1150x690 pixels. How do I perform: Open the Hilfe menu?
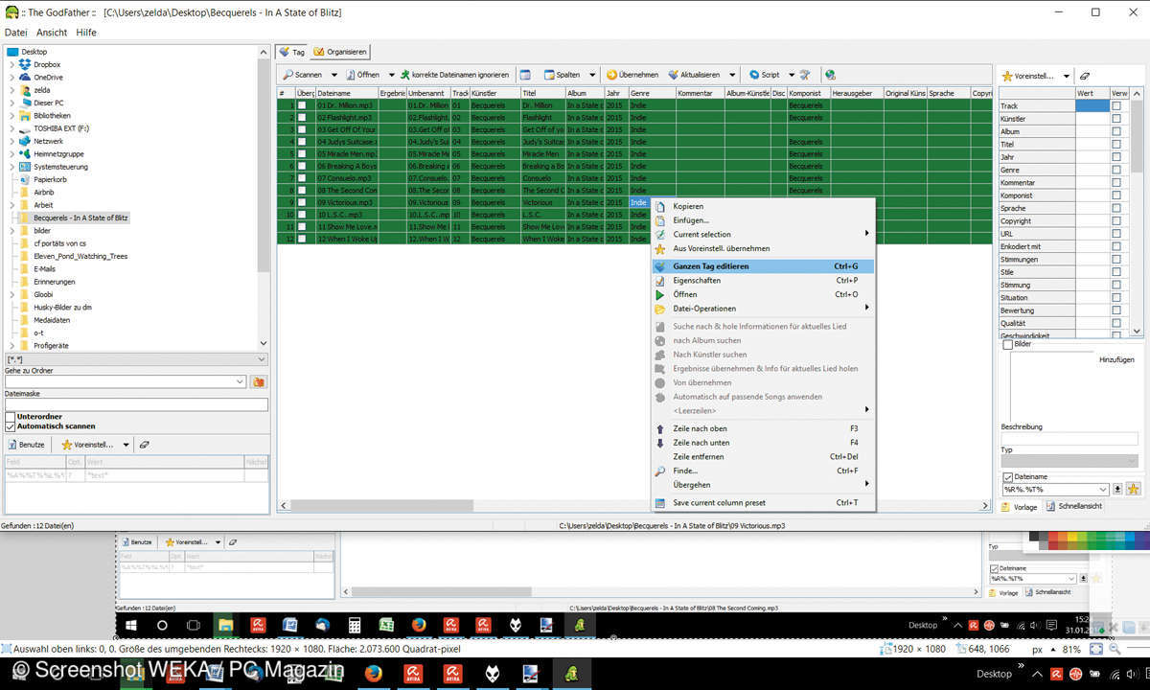click(x=86, y=33)
